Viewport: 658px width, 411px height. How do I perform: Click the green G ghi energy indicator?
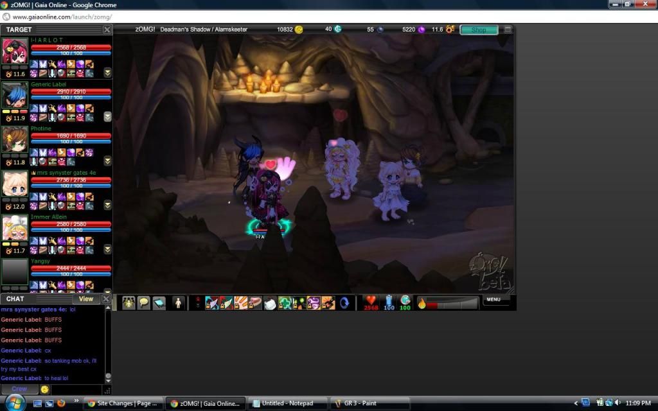click(405, 303)
